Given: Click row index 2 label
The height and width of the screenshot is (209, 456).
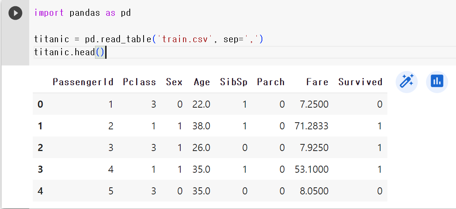Looking at the screenshot, I should [x=40, y=147].
